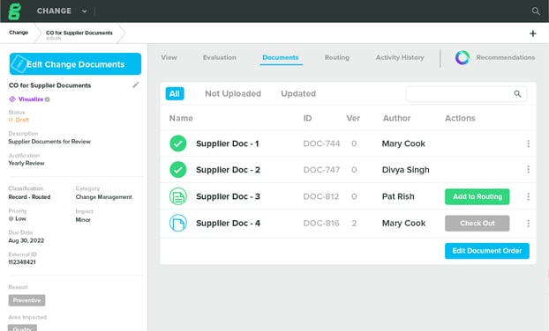Filter by Updated documents
This screenshot has width=549, height=331.
(x=298, y=93)
